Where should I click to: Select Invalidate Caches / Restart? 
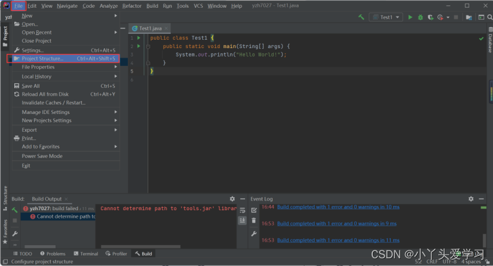tap(66, 103)
